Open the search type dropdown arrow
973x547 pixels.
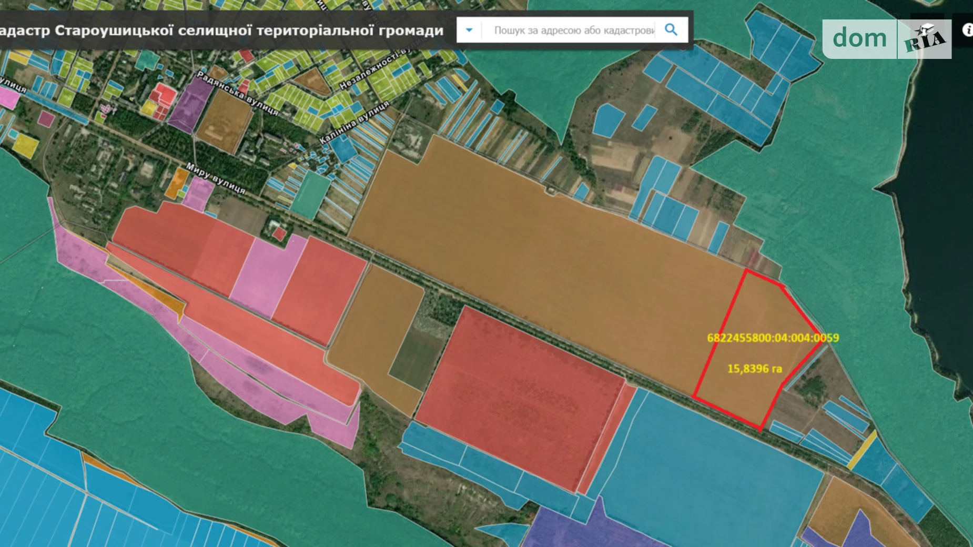pos(469,30)
